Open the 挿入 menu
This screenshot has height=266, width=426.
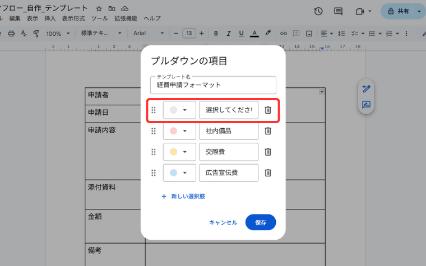(x=50, y=18)
